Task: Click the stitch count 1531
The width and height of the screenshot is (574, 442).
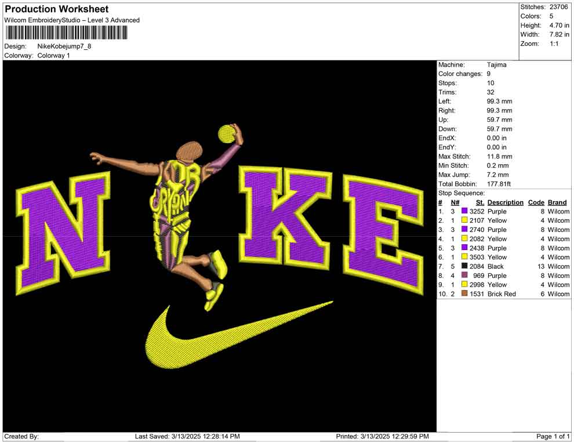Action: 477,294
